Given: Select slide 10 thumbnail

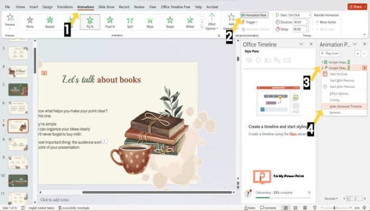Looking at the screenshot, I should [x=18, y=180].
